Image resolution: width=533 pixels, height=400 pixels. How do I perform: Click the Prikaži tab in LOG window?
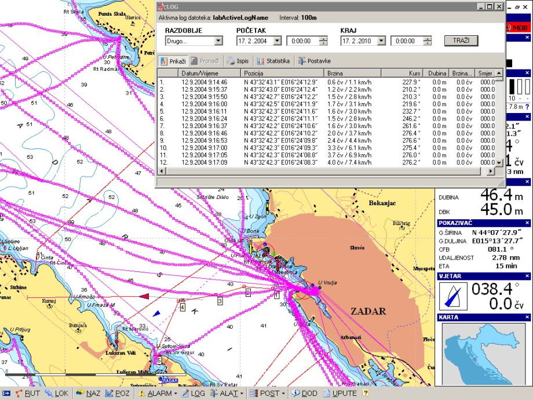tap(173, 61)
